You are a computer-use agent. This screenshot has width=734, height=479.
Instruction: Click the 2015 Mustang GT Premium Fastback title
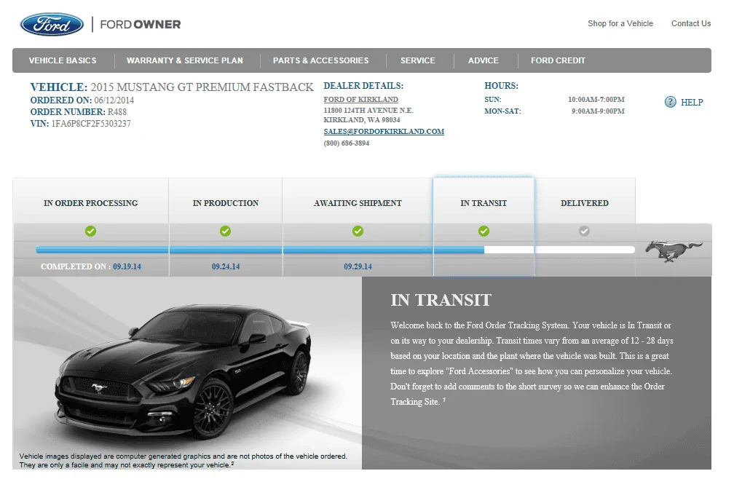click(202, 87)
